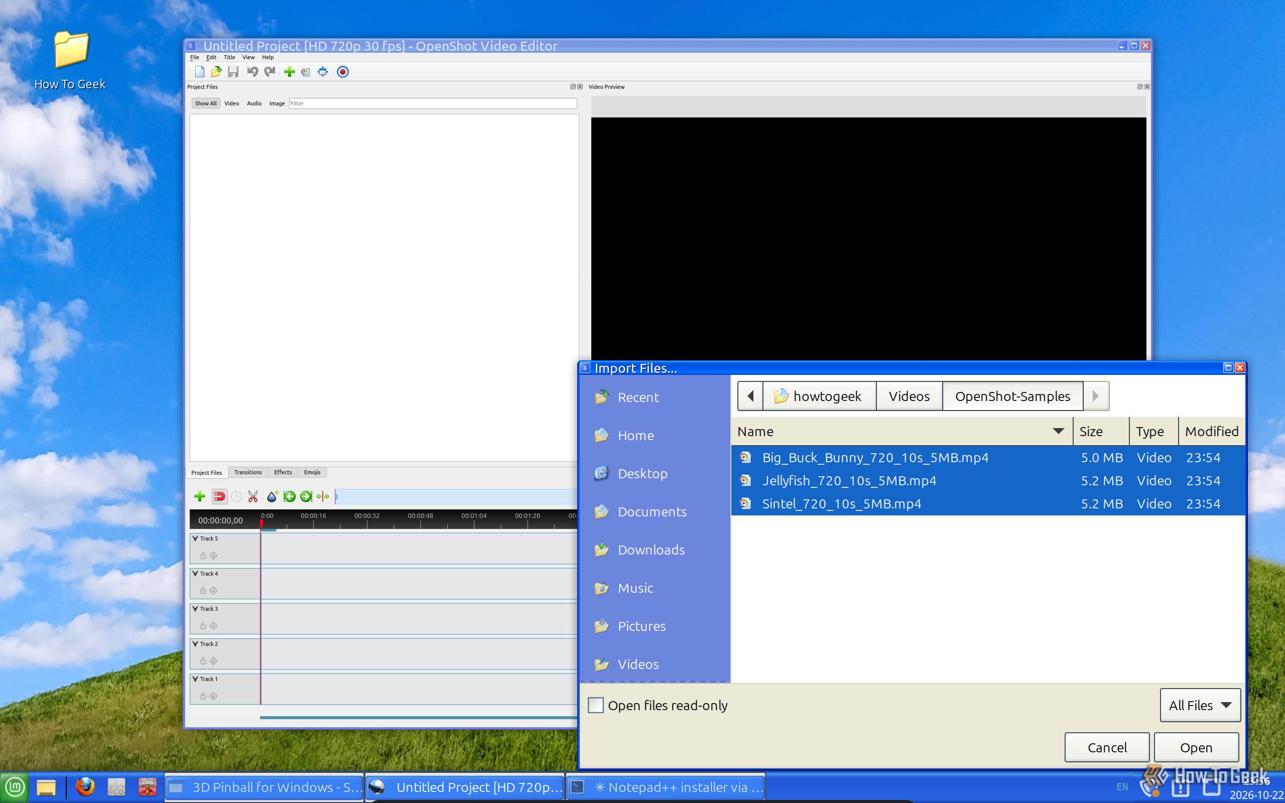Open the File menu in OpenShot
This screenshot has height=803, width=1285.
pyautogui.click(x=195, y=57)
